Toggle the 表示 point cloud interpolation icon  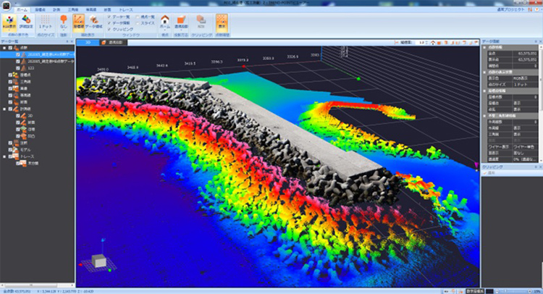tap(222, 22)
